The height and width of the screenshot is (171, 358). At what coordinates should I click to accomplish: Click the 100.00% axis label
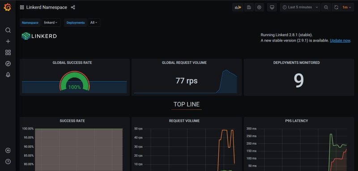pyautogui.click(x=28, y=129)
